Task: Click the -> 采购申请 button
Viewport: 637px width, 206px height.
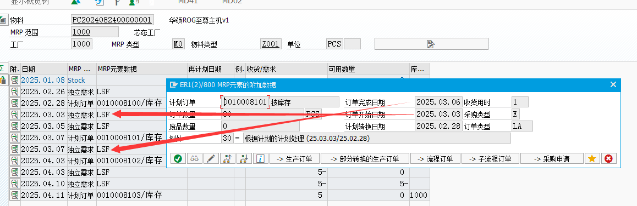Action: coord(552,159)
